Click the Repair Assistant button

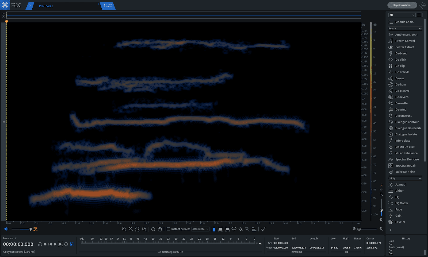tap(402, 5)
